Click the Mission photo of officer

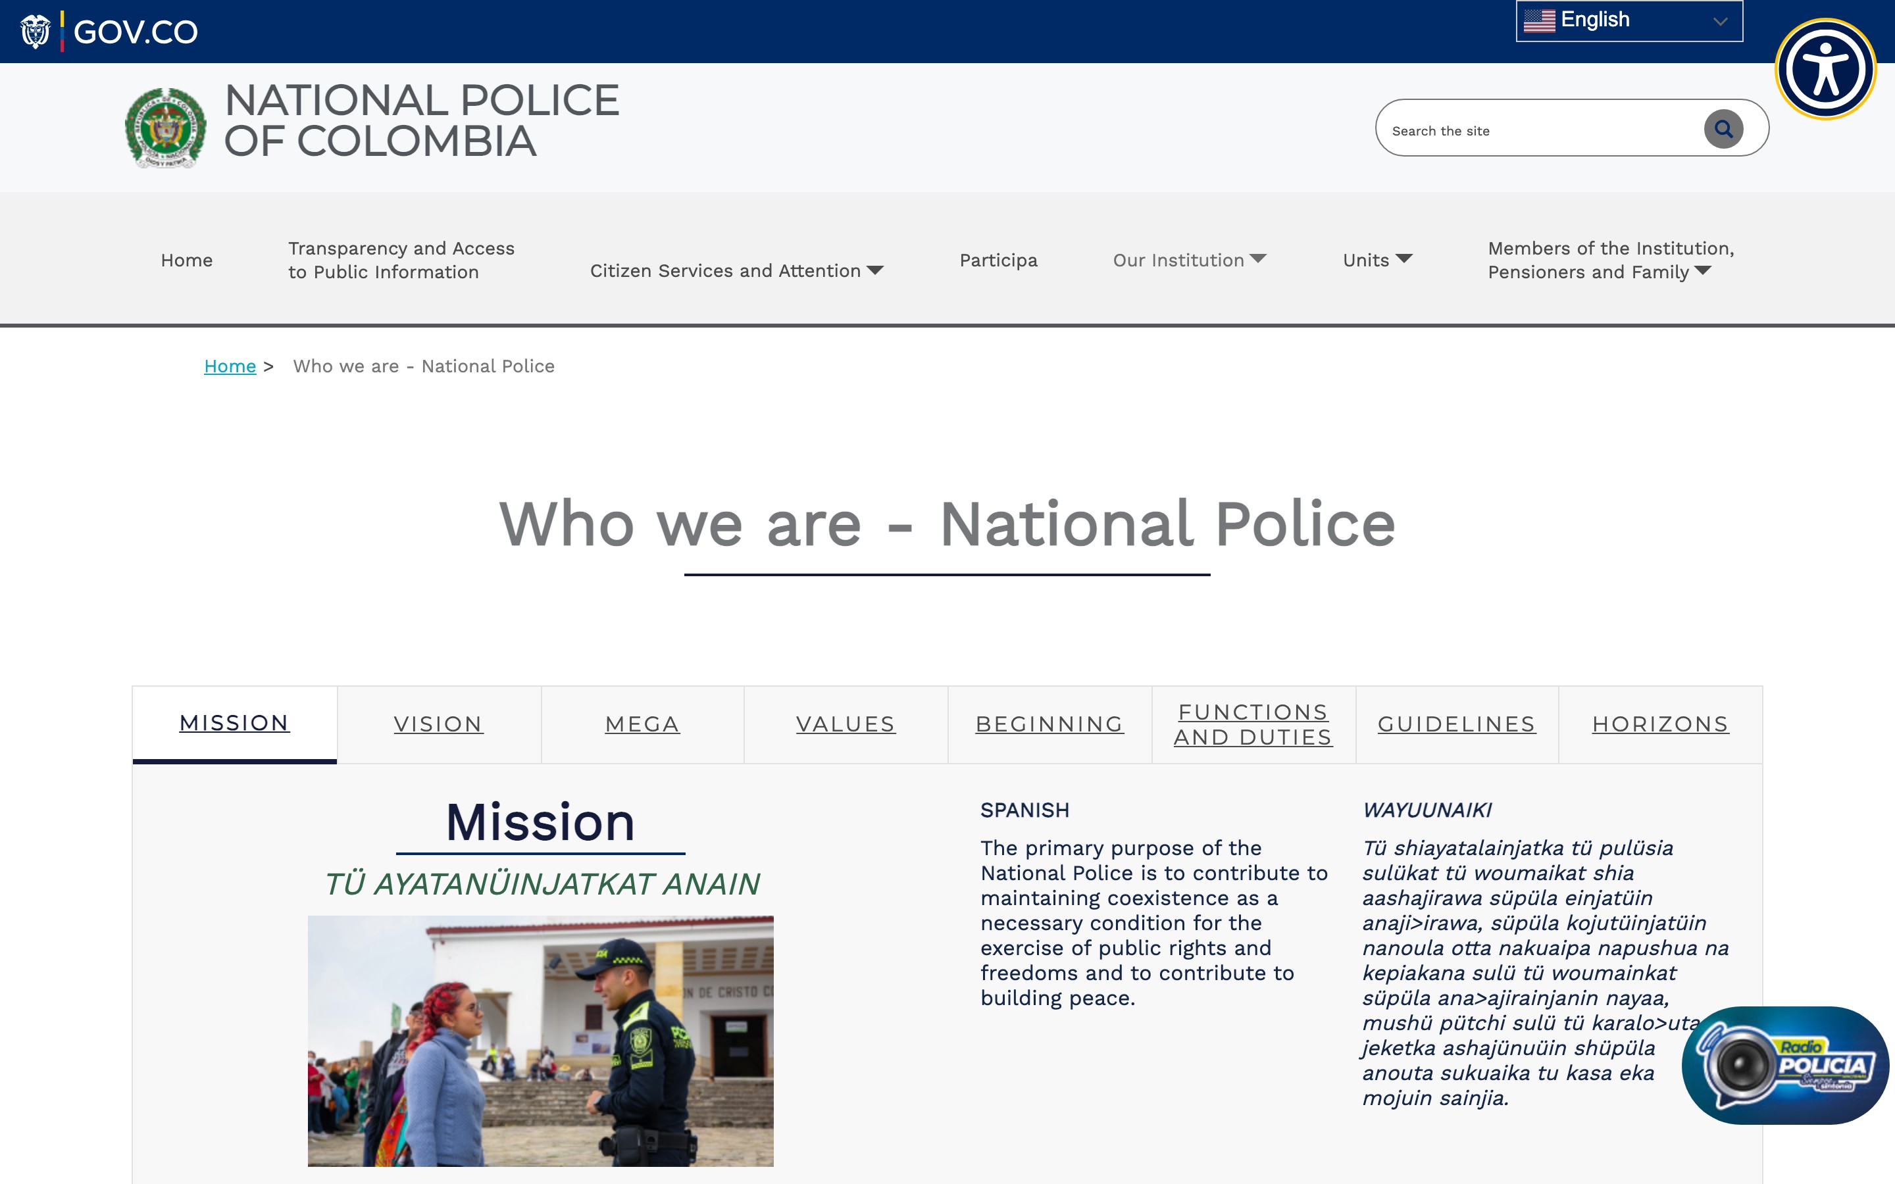click(540, 1041)
